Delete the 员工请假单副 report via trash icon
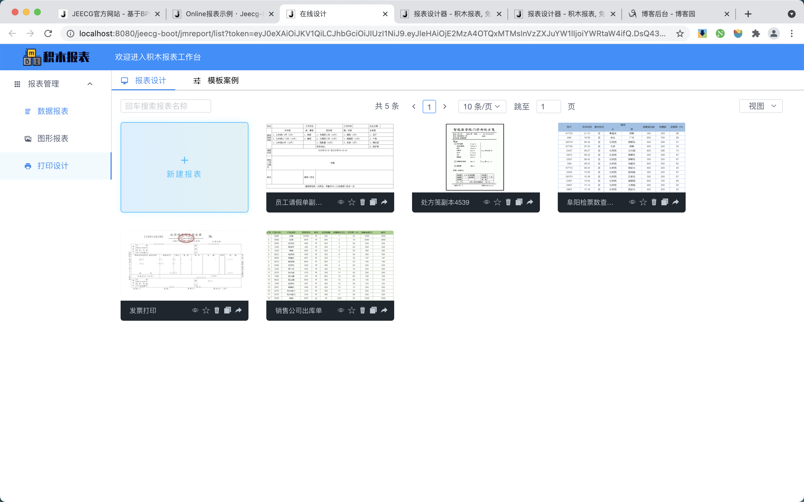 tap(362, 202)
